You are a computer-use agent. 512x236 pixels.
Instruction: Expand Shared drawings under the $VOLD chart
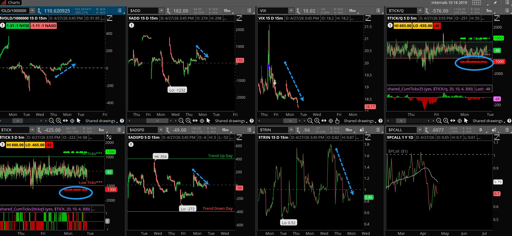click(x=102, y=121)
